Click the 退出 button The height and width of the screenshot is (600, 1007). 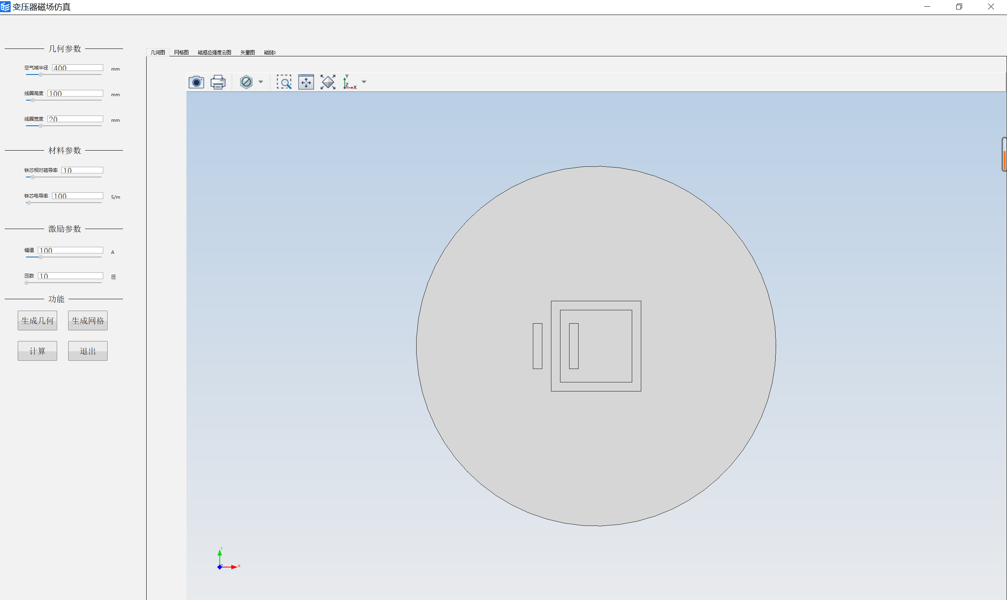87,351
